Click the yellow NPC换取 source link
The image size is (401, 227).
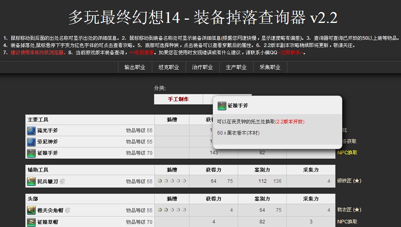click(347, 153)
